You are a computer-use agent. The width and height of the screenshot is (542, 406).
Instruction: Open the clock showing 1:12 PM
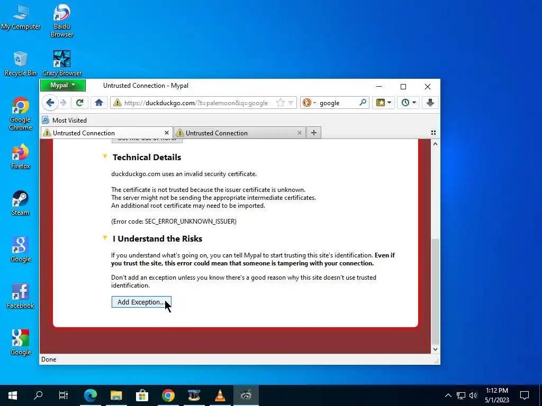coord(496,395)
